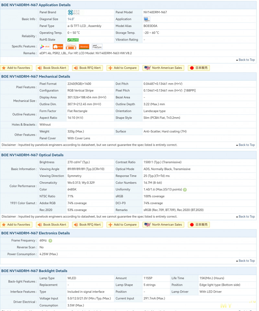Book Stock Alert below Application Details section

coord(52,68)
